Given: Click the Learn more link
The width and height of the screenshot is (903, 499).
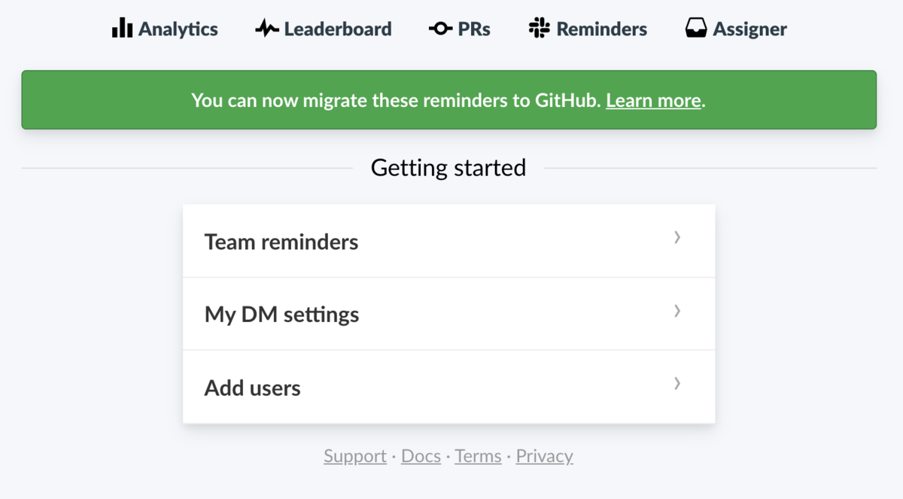Looking at the screenshot, I should (x=653, y=100).
